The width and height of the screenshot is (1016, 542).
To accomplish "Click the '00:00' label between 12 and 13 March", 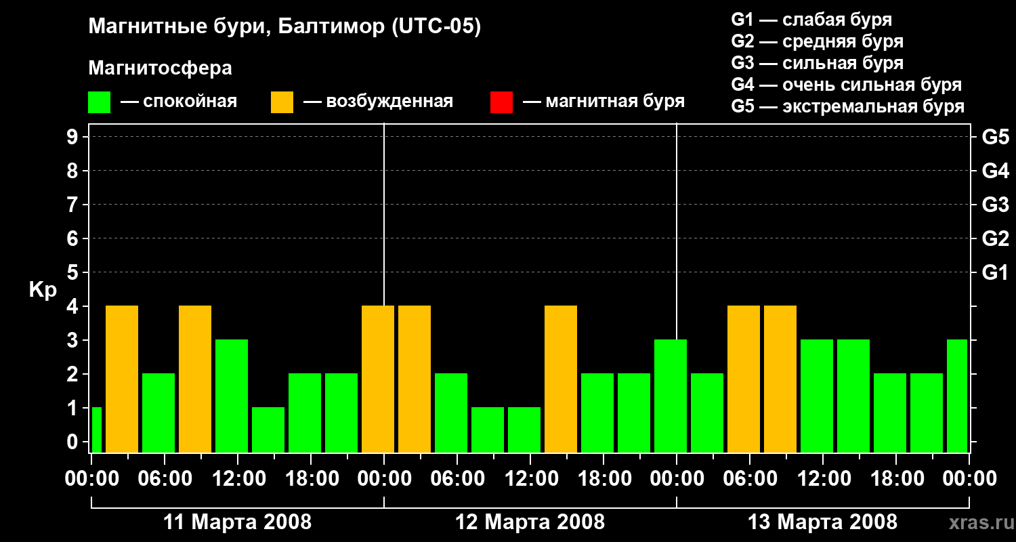I will click(x=677, y=479).
